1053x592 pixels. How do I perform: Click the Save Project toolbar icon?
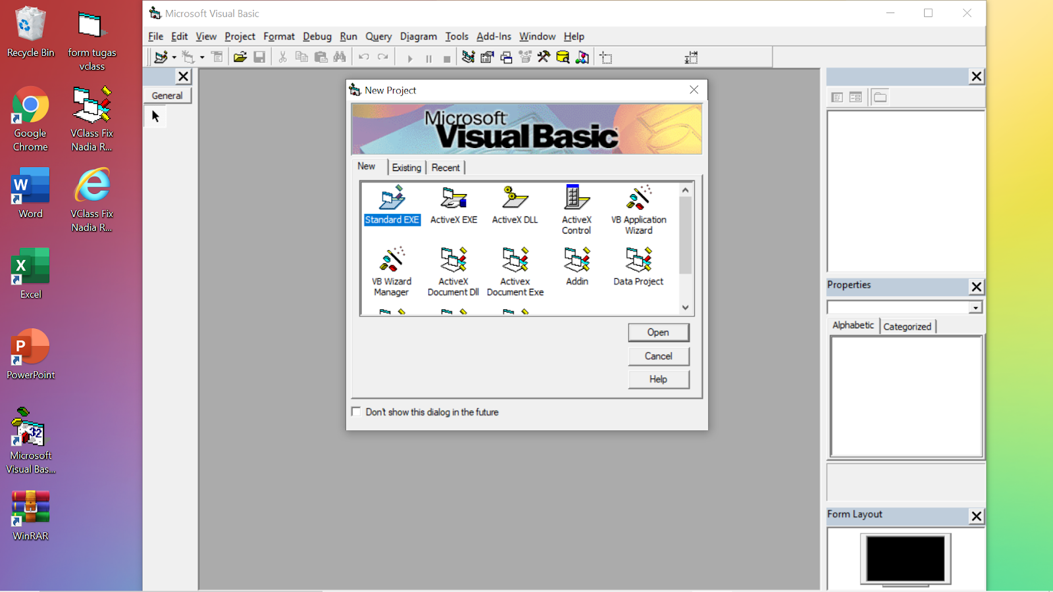pos(259,57)
